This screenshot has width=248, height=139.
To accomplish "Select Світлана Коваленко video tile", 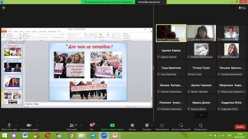I will [x=201, y=33].
